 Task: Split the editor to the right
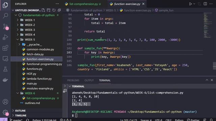click(x=205, y=4)
